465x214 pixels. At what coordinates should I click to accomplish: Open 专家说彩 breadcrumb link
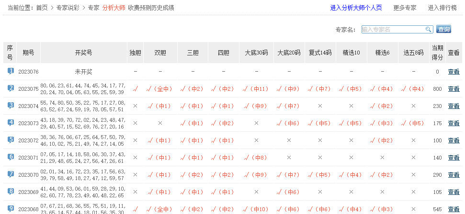pyautogui.click(x=68, y=8)
